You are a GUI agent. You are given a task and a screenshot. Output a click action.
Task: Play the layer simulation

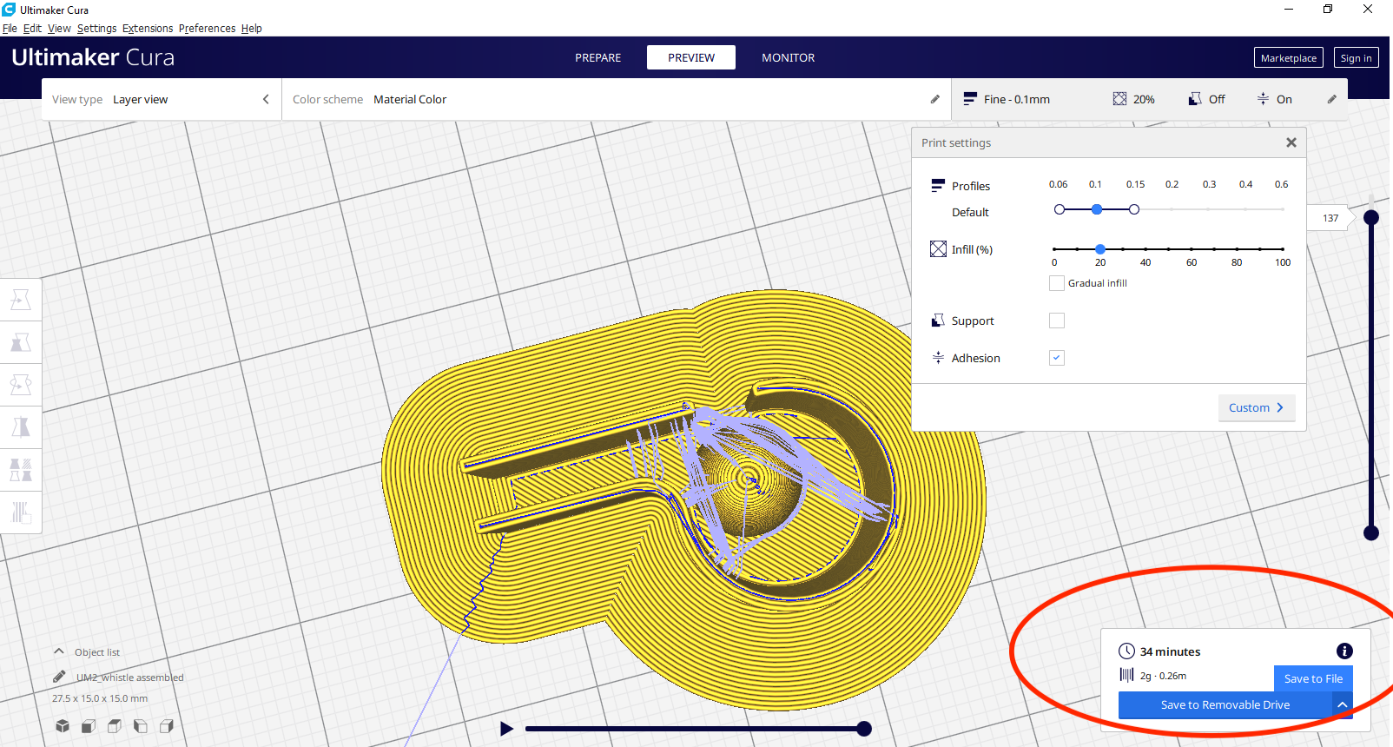507,729
